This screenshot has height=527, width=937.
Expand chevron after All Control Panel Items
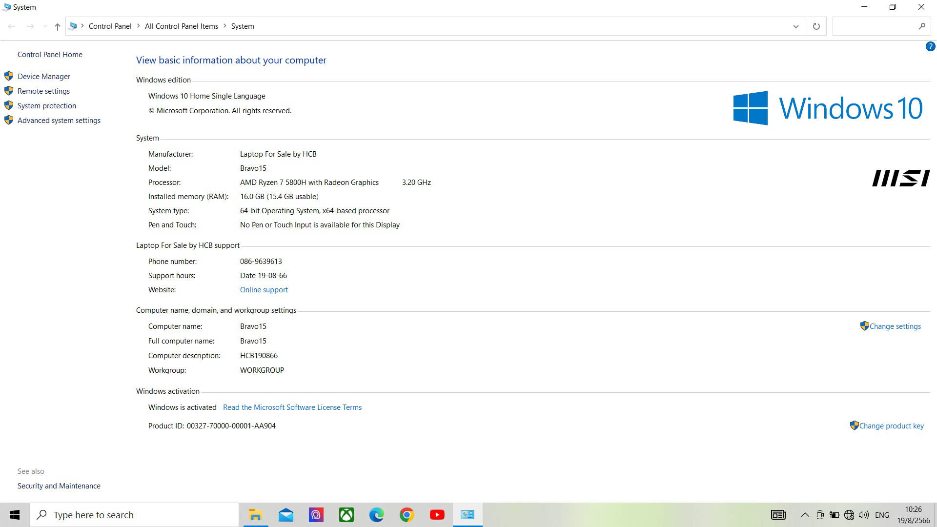point(225,26)
